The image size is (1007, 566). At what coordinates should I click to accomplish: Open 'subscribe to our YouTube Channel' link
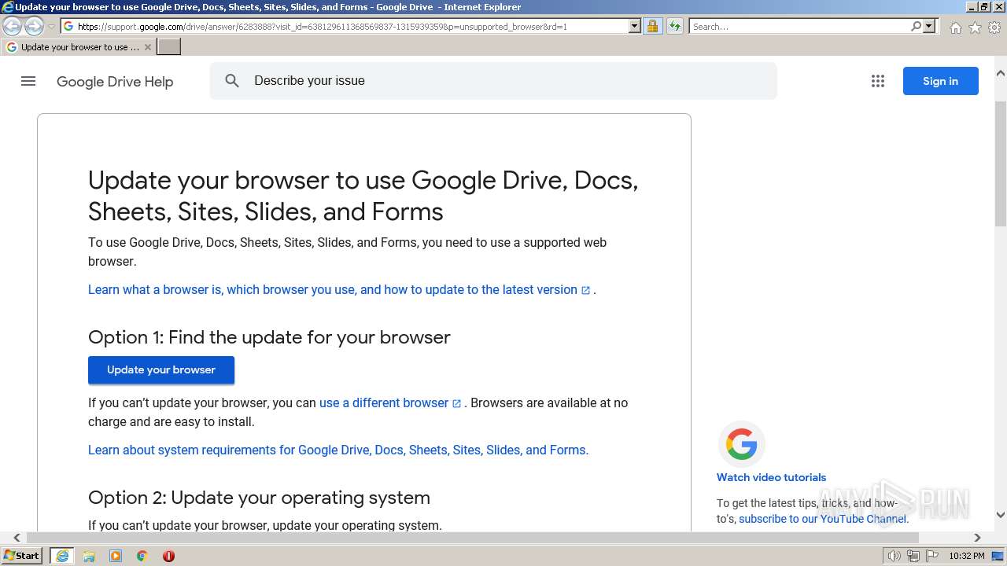coord(822,519)
